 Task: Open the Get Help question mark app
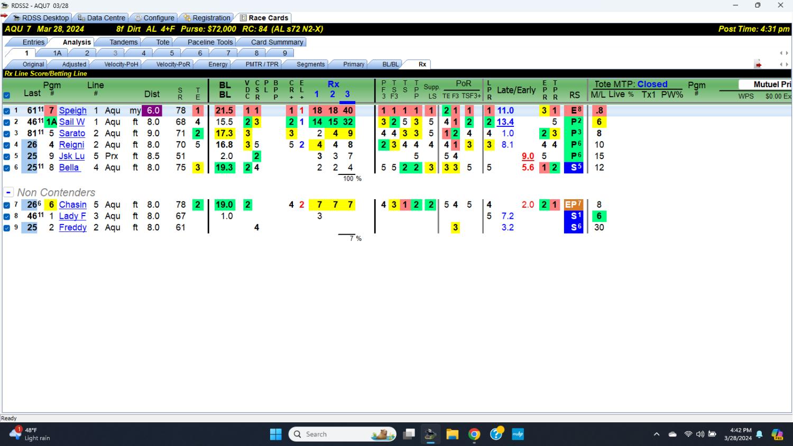click(496, 434)
